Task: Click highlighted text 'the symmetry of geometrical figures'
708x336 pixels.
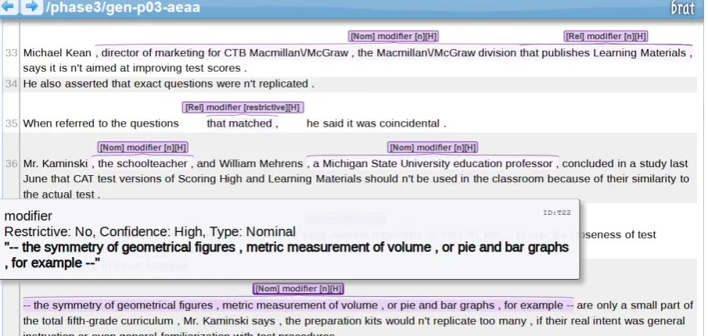Action: pos(123,306)
